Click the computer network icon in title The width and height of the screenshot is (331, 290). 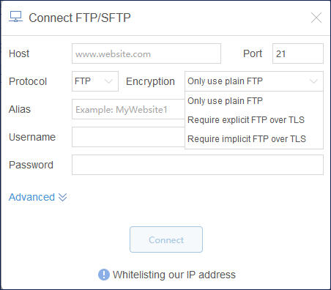(15, 17)
